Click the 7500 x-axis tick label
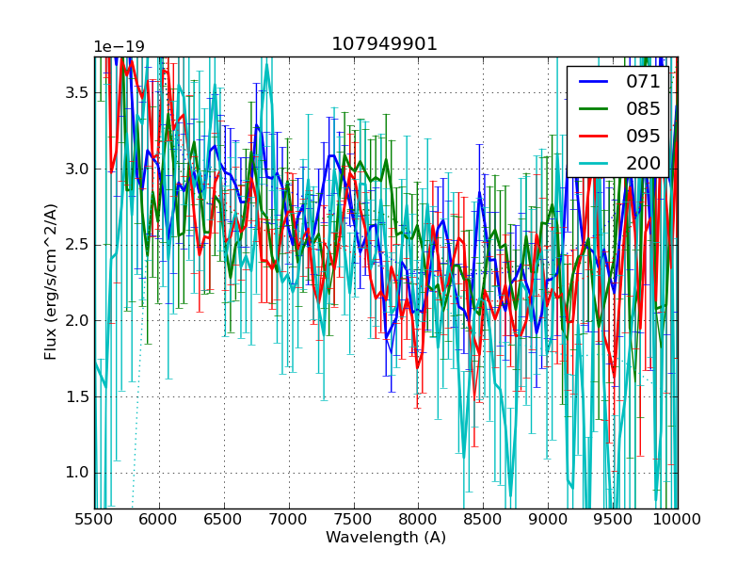This screenshot has width=753, height=565. tap(354, 519)
